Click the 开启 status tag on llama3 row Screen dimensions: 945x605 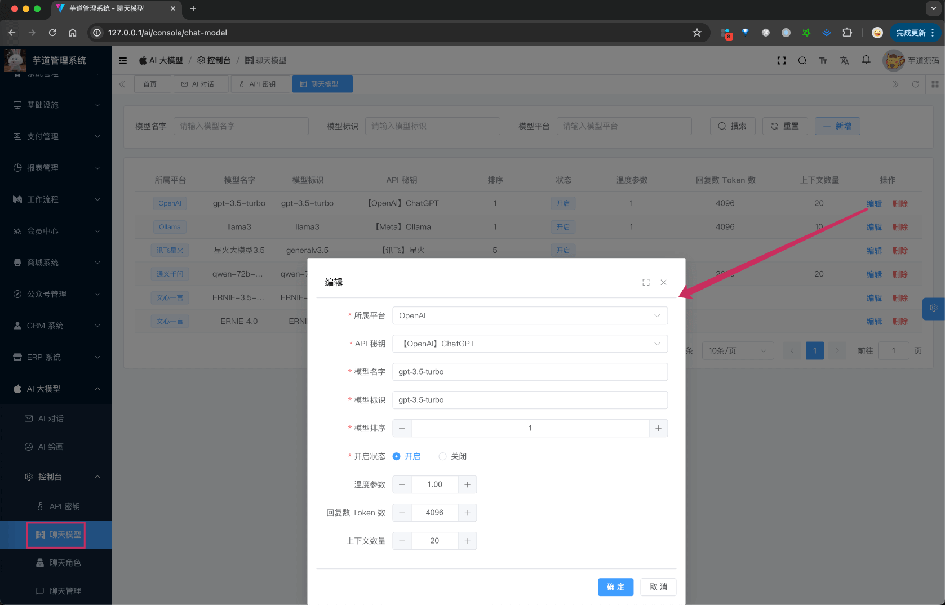563,226
